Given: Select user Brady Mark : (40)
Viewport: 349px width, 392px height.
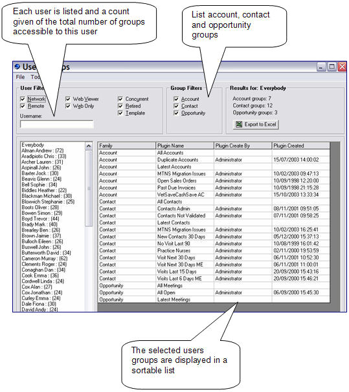Looking at the screenshot, I should click(x=39, y=224).
